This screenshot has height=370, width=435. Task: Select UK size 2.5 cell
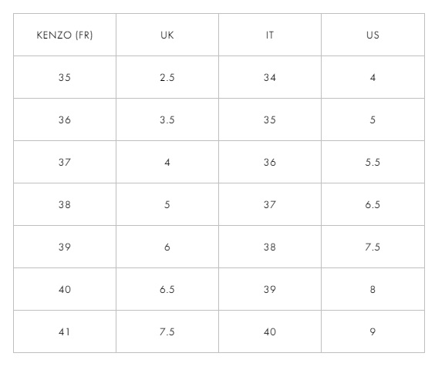click(x=167, y=77)
